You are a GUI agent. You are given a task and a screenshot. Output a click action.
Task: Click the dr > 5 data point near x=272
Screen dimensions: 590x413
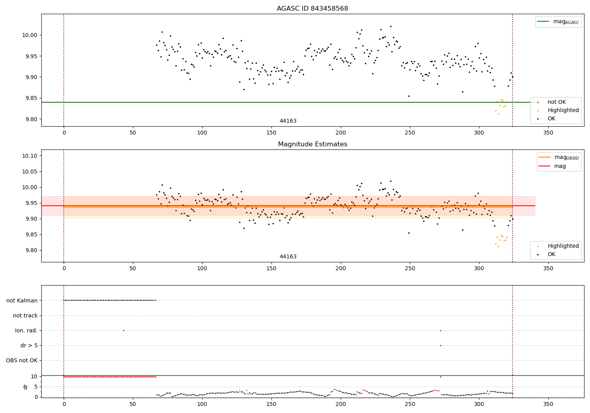point(441,346)
